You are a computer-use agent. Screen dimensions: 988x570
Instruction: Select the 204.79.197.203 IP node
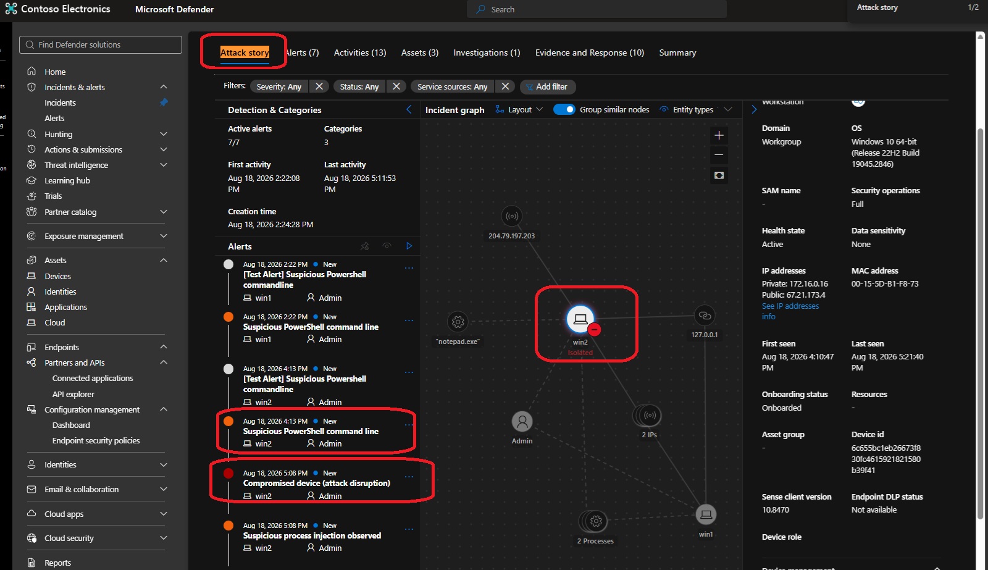(511, 216)
